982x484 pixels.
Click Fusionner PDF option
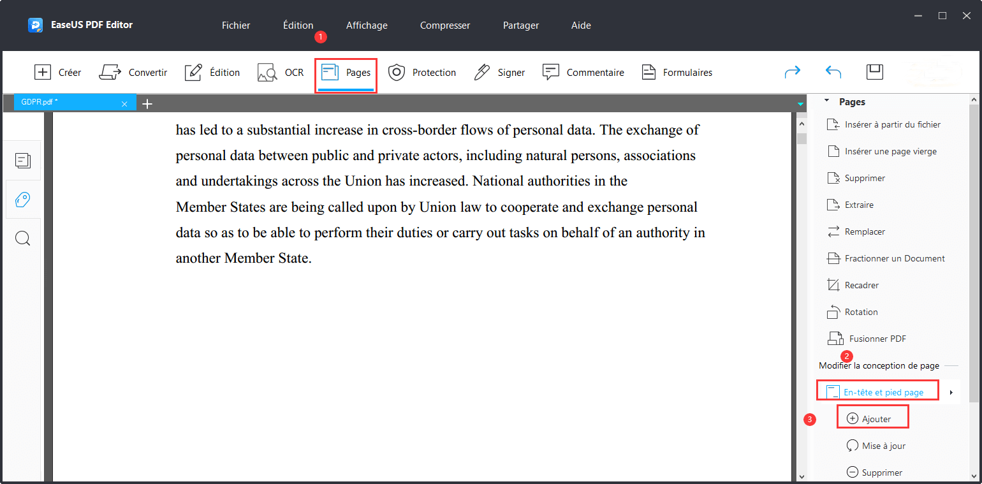click(867, 339)
